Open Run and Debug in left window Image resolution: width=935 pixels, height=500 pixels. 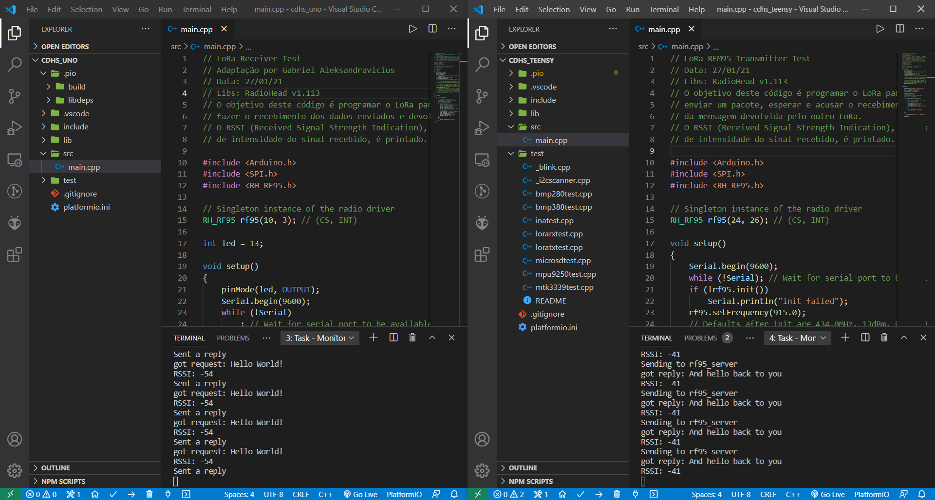pos(15,128)
